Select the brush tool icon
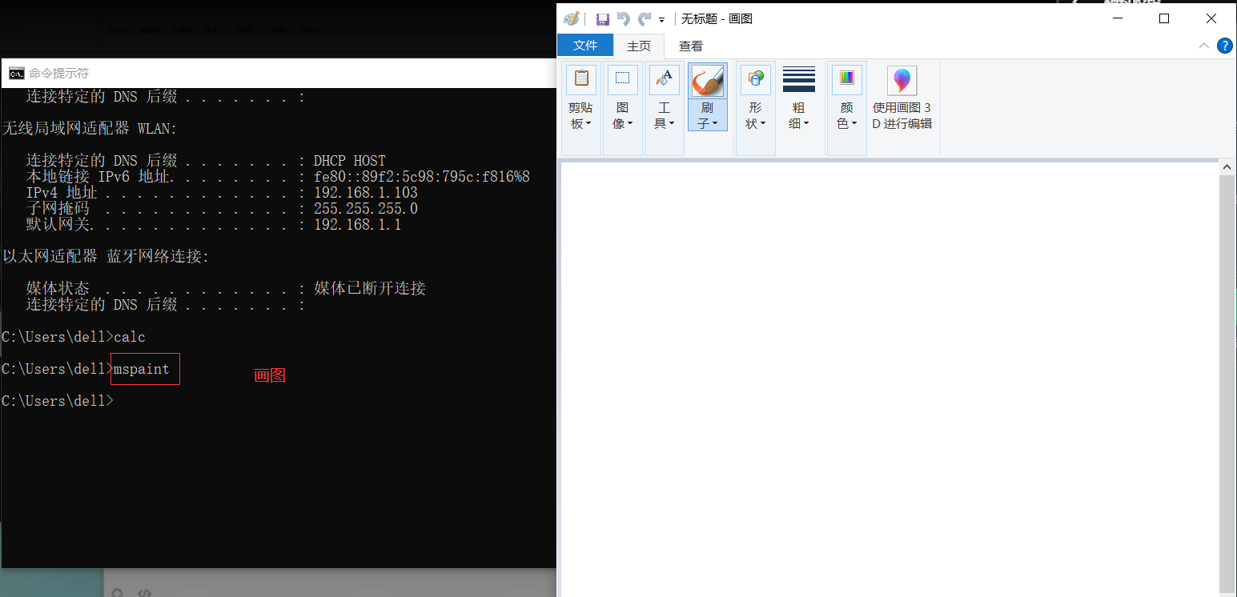This screenshot has height=597, width=1237. tap(708, 81)
